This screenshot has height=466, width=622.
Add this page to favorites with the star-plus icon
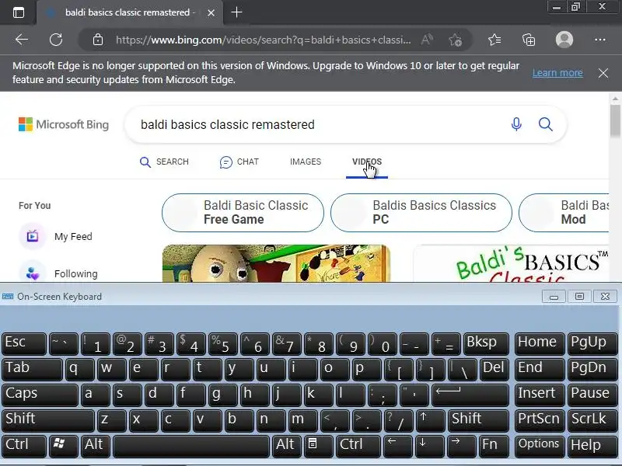[455, 40]
